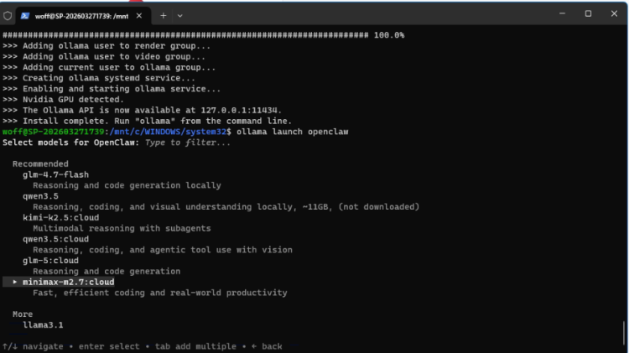Click the 100.0% progress bar line
Viewport: 629px width, 353px height.
click(204, 35)
